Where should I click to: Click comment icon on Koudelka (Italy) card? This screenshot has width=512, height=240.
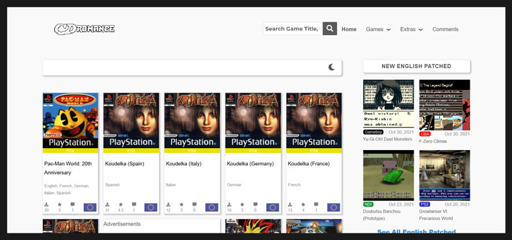(194, 204)
